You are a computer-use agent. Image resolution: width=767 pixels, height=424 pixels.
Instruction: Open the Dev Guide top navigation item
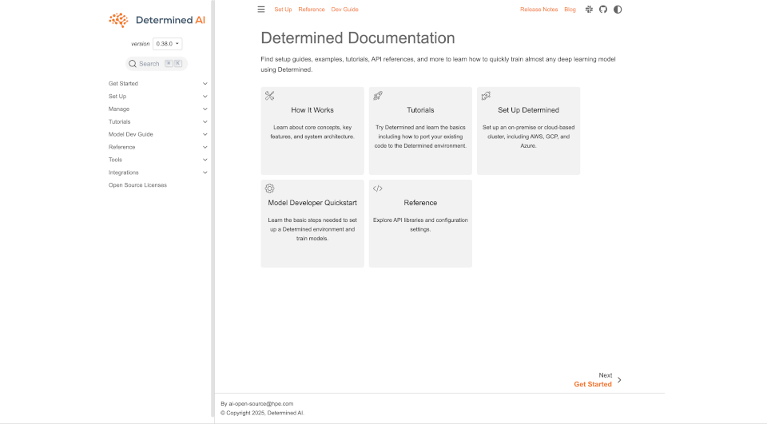point(344,10)
